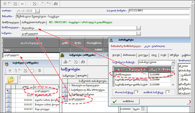The height and width of the screenshot is (113, 195).
Task: Open ellipsis in მომწოდებელი account cell 3110\999
Action: (x=169, y=75)
